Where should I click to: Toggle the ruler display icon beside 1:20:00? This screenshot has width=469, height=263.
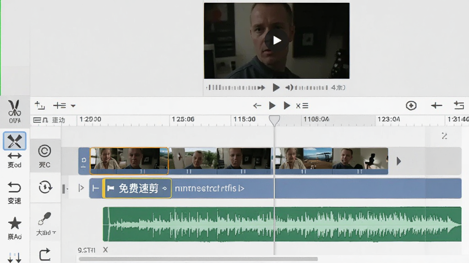tap(41, 120)
